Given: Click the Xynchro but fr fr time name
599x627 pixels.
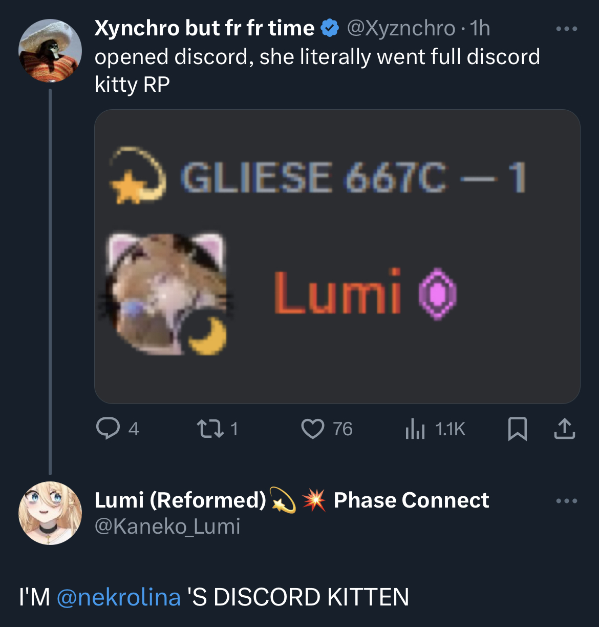Looking at the screenshot, I should [204, 28].
